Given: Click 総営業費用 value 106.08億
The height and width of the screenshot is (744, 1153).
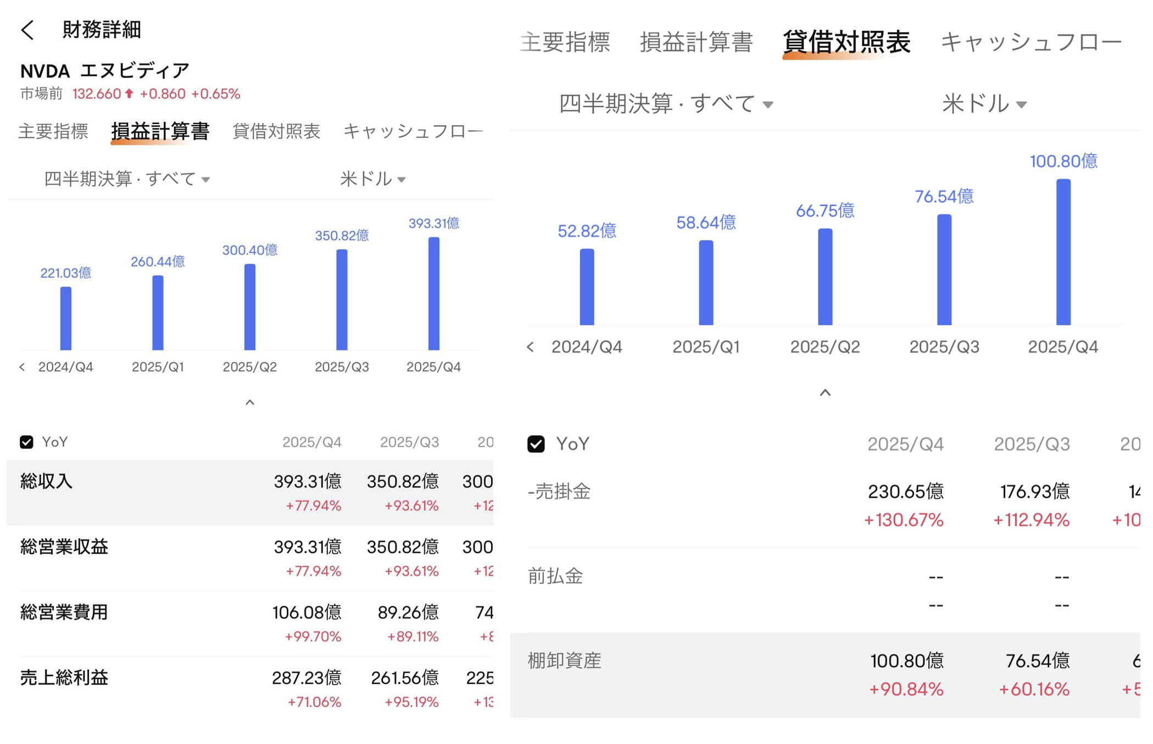Looking at the screenshot, I should pos(307,612).
